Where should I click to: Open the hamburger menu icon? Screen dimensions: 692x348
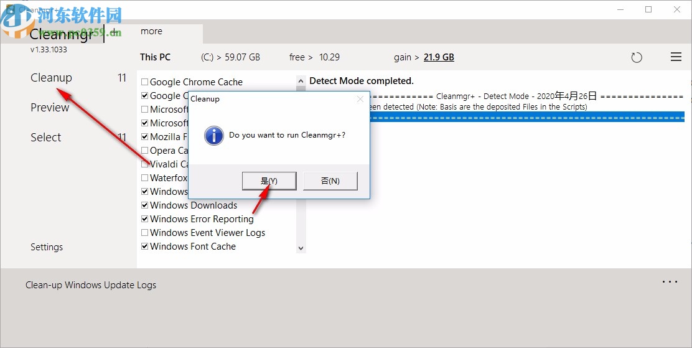[x=676, y=57]
